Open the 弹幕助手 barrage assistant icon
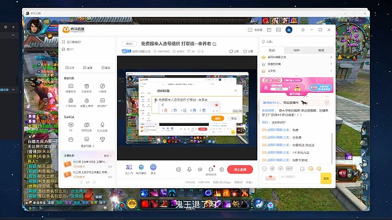392x220 pixels. click(71, 86)
